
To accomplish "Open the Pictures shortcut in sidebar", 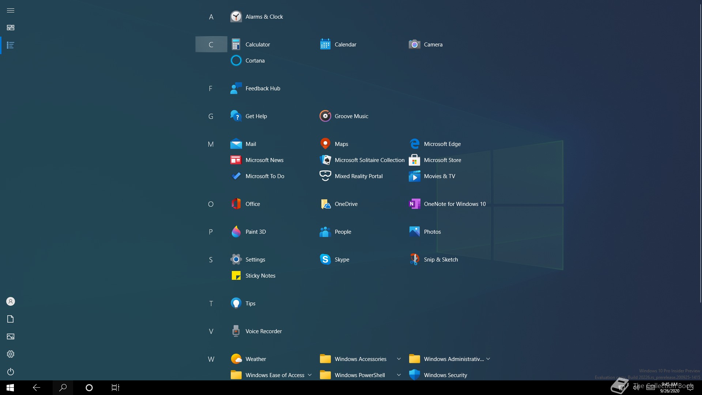I will coord(11,336).
